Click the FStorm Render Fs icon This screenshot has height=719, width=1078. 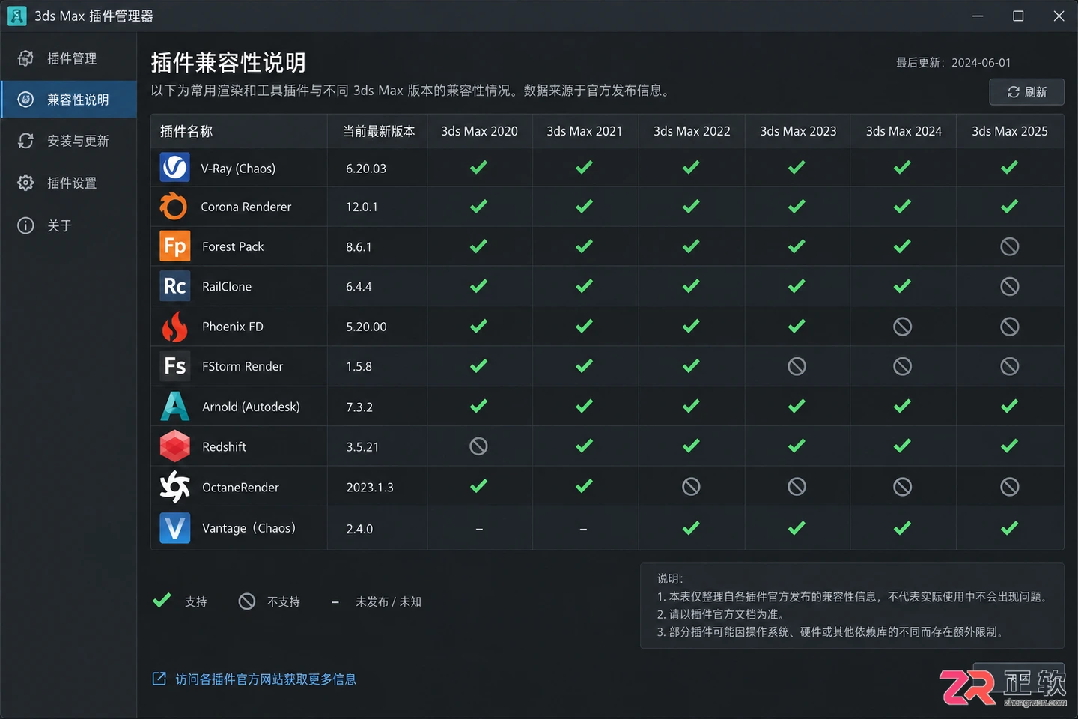(x=174, y=366)
